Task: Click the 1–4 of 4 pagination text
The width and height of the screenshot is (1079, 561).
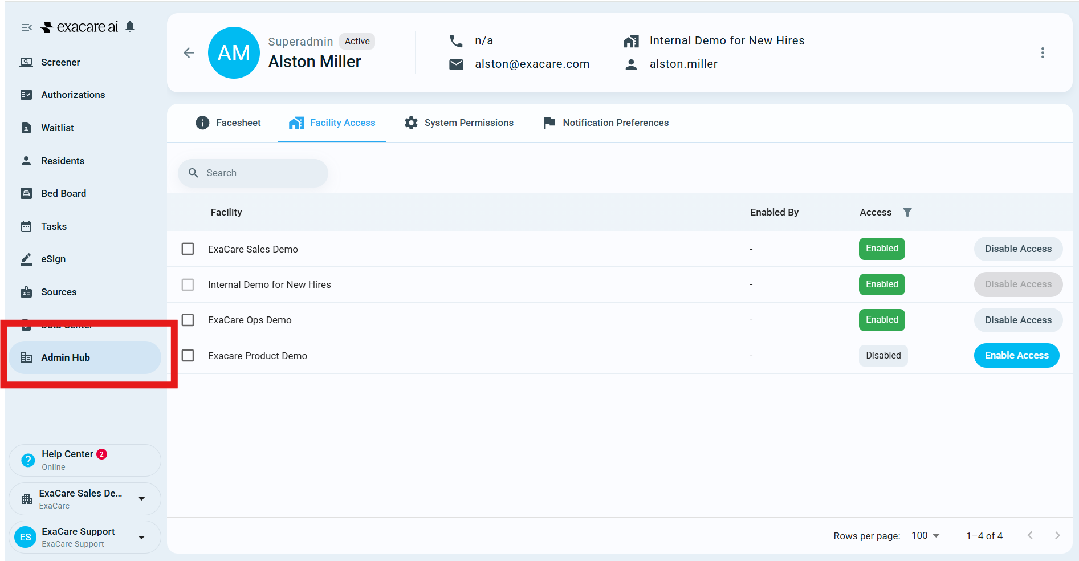Action: click(x=984, y=536)
